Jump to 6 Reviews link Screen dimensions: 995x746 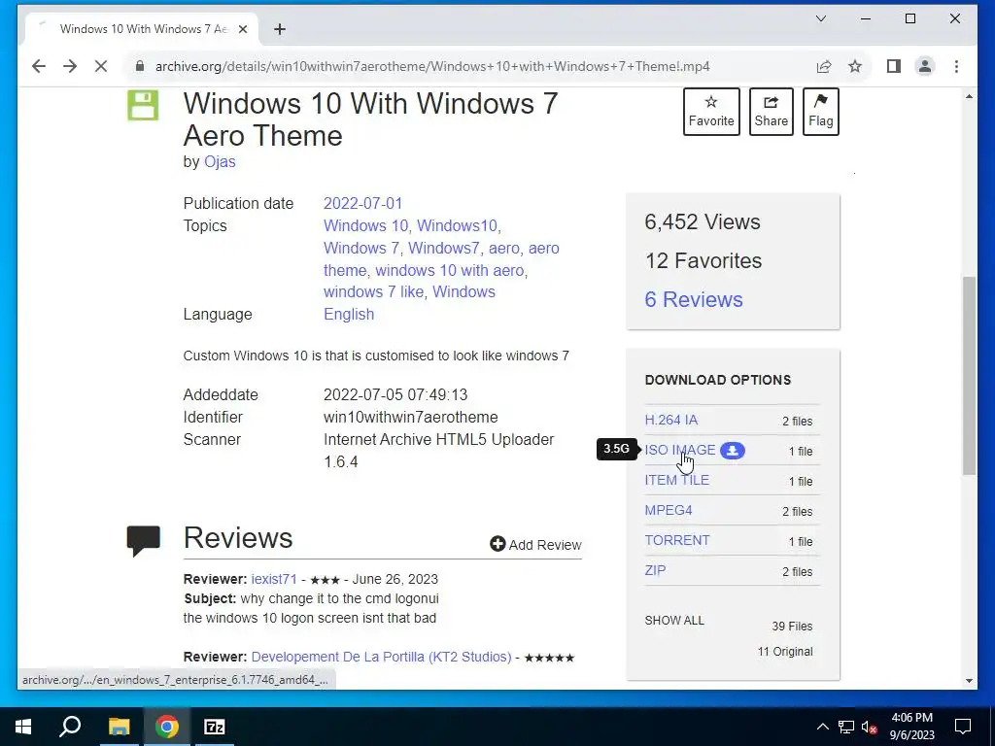point(694,299)
